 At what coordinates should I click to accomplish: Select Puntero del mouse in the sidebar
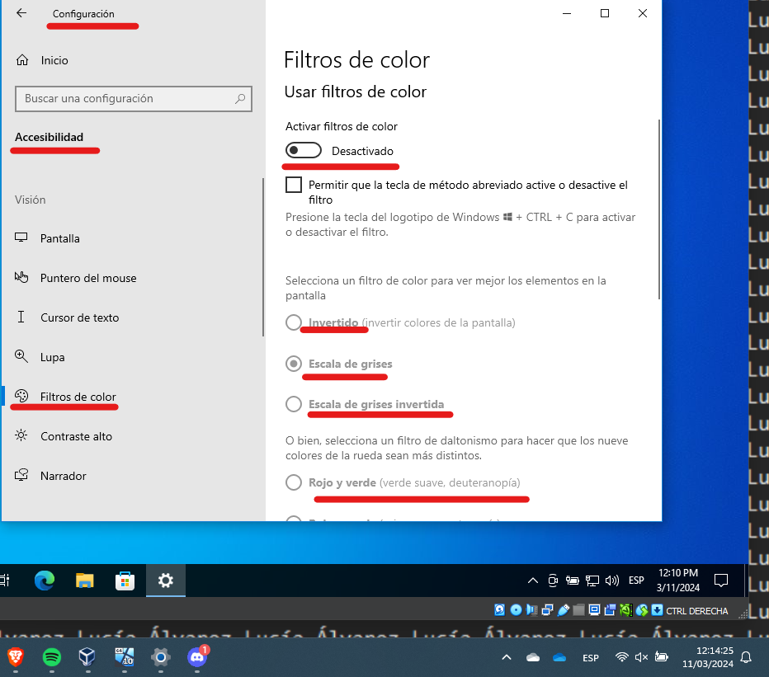point(87,278)
